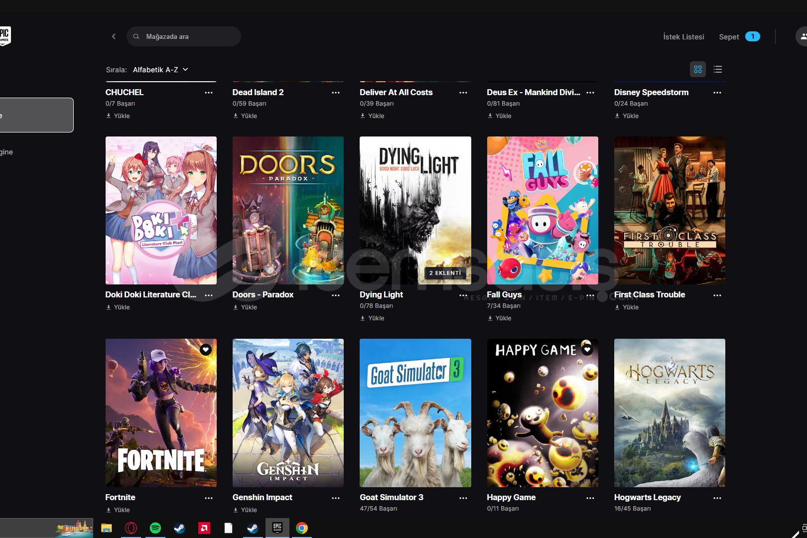807x538 pixels.
Task: Click Yükle under Disney Speedstorm
Action: [x=627, y=116]
